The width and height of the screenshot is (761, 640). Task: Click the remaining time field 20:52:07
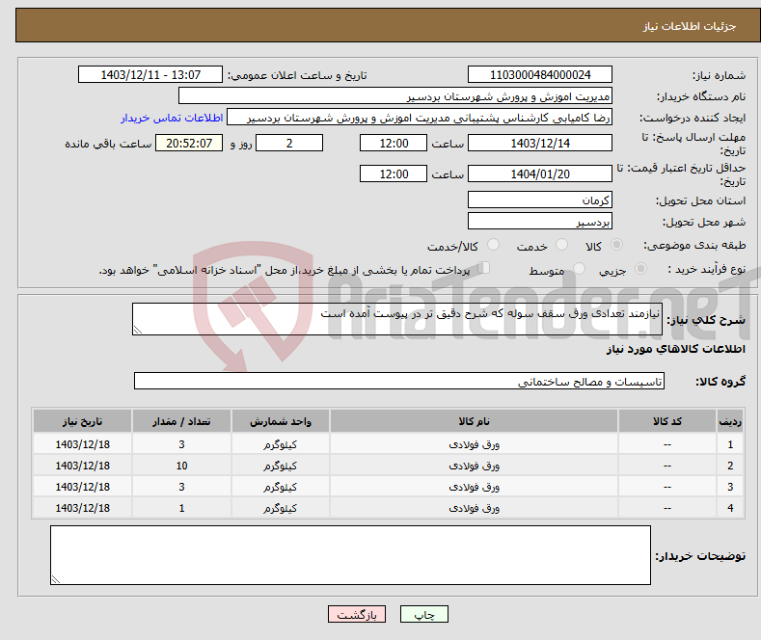coord(189,143)
